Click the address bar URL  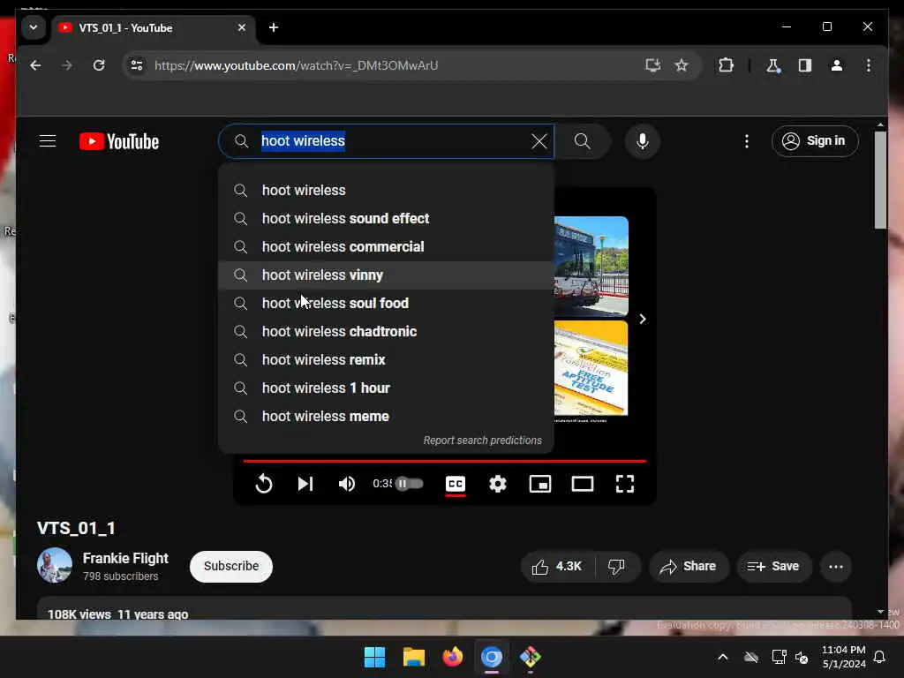296,65
